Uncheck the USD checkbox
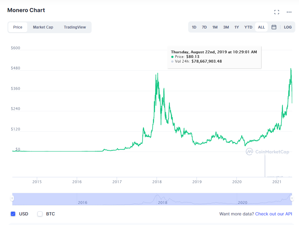Screen dimensions: 299x225 (13, 214)
